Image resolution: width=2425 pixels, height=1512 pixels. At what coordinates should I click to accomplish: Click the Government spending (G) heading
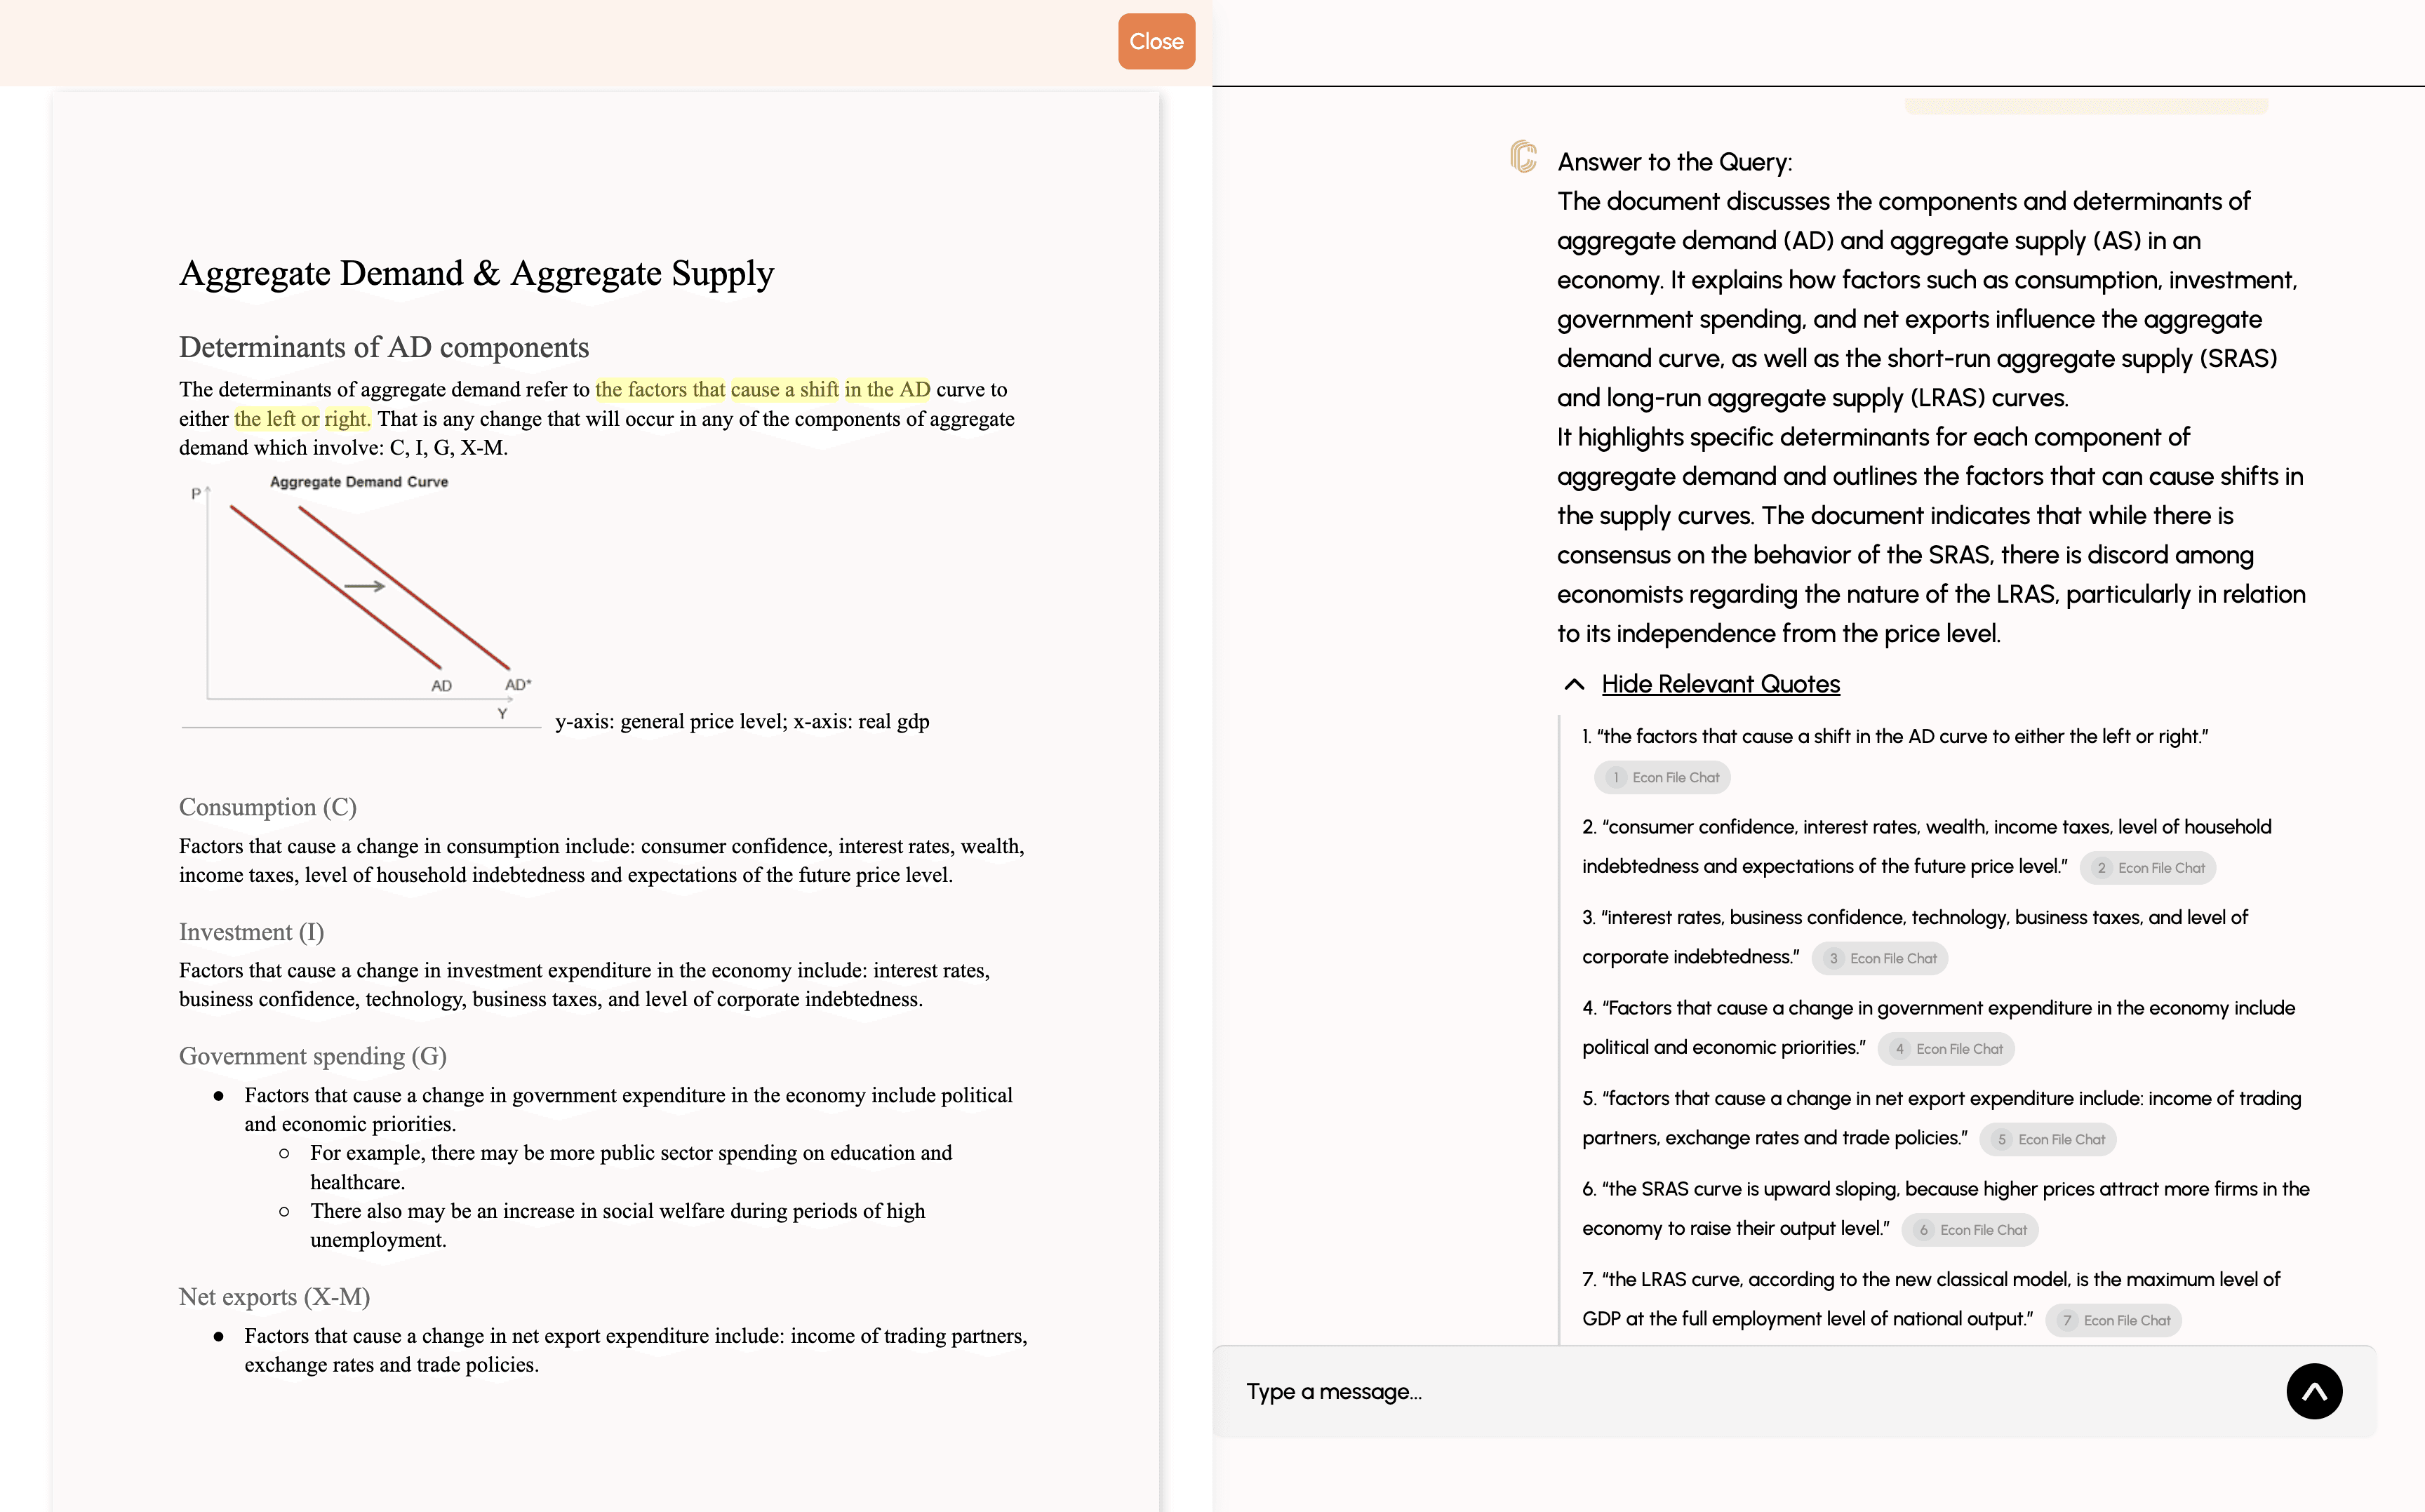313,1056
